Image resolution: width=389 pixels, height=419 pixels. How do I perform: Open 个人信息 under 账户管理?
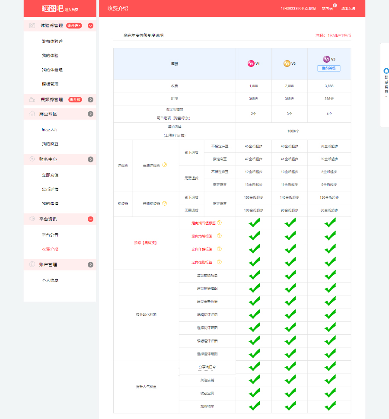pos(50,280)
